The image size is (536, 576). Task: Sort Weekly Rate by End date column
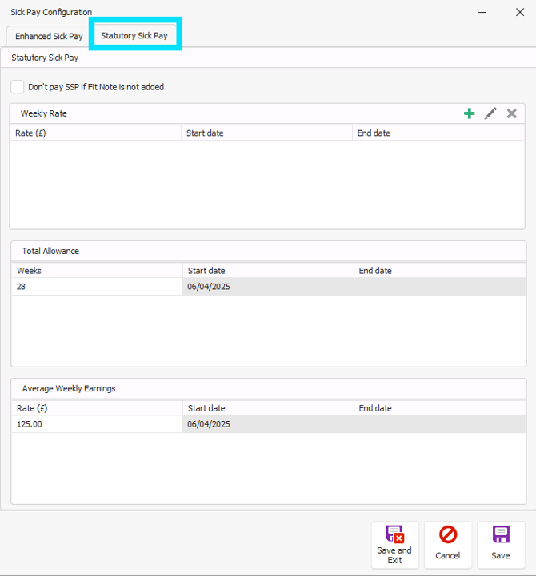(x=438, y=133)
